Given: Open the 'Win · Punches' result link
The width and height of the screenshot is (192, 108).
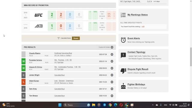Looking at the screenshot, I should [x=63, y=60].
